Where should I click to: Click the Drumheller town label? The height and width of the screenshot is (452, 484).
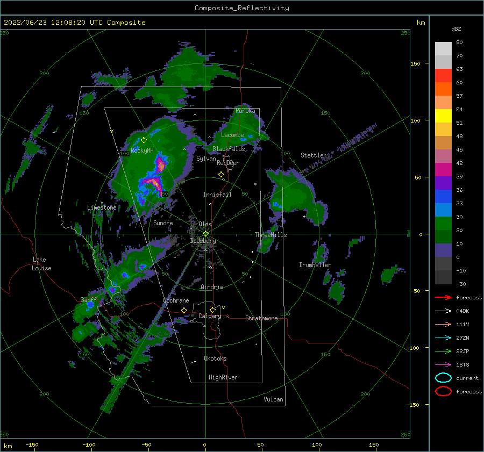pyautogui.click(x=315, y=265)
